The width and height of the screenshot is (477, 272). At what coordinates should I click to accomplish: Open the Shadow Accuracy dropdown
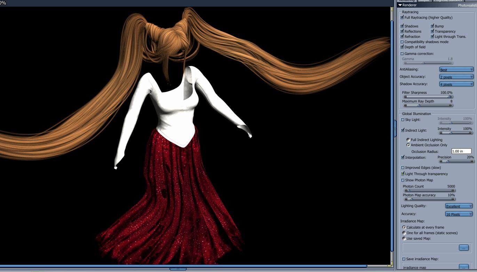click(456, 84)
